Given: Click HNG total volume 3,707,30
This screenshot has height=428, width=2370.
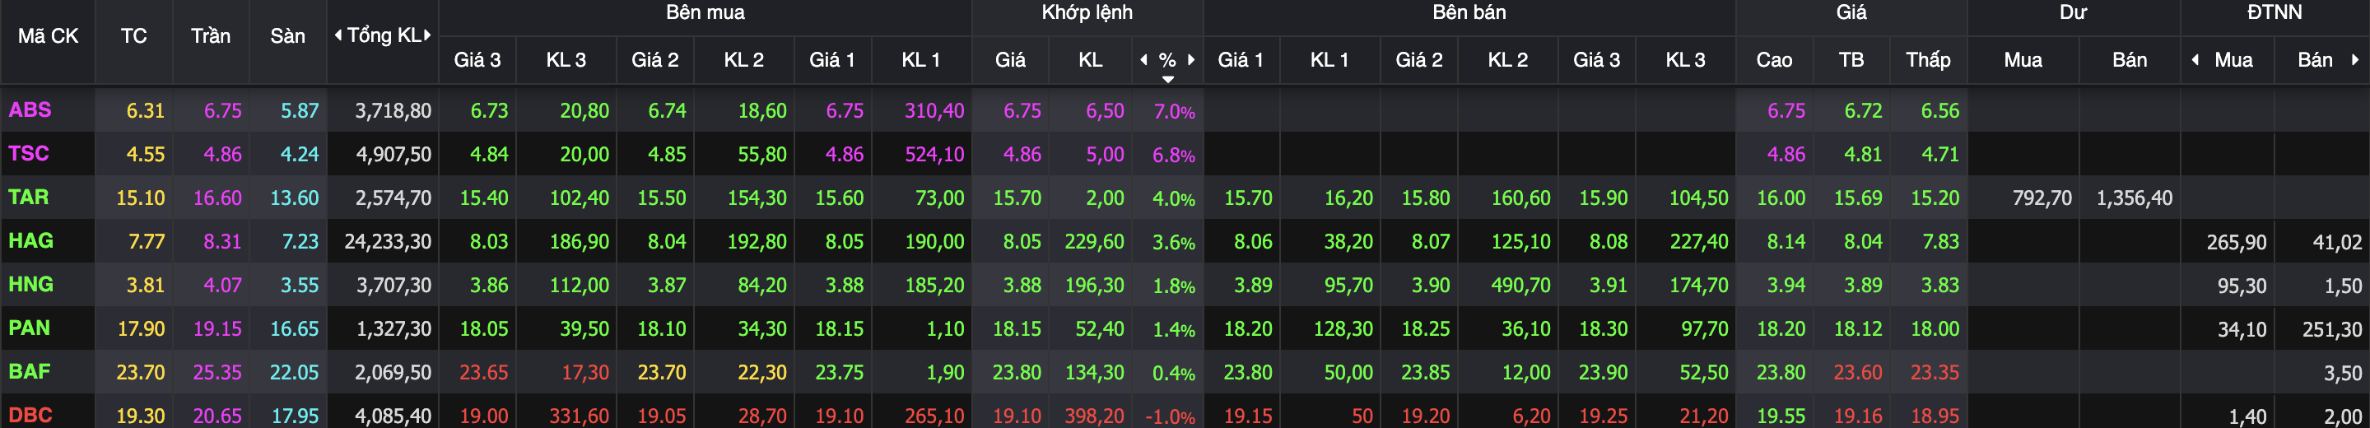Looking at the screenshot, I should coord(393,286).
